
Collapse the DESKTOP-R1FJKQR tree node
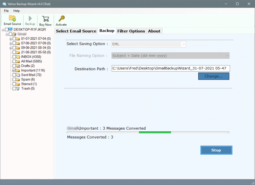pos(3,30)
